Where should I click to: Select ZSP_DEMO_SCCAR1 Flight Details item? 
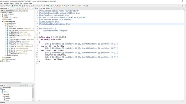[14, 32]
